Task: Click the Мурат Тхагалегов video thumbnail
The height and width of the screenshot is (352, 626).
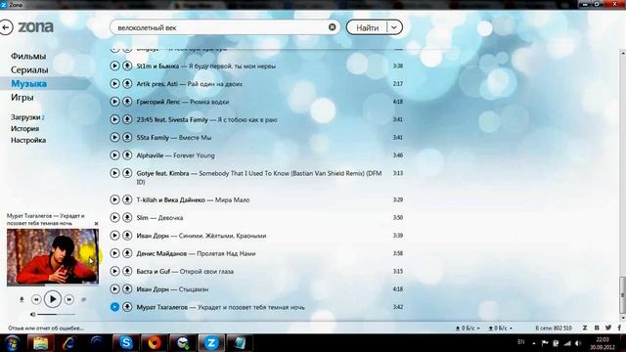Action: pos(53,256)
